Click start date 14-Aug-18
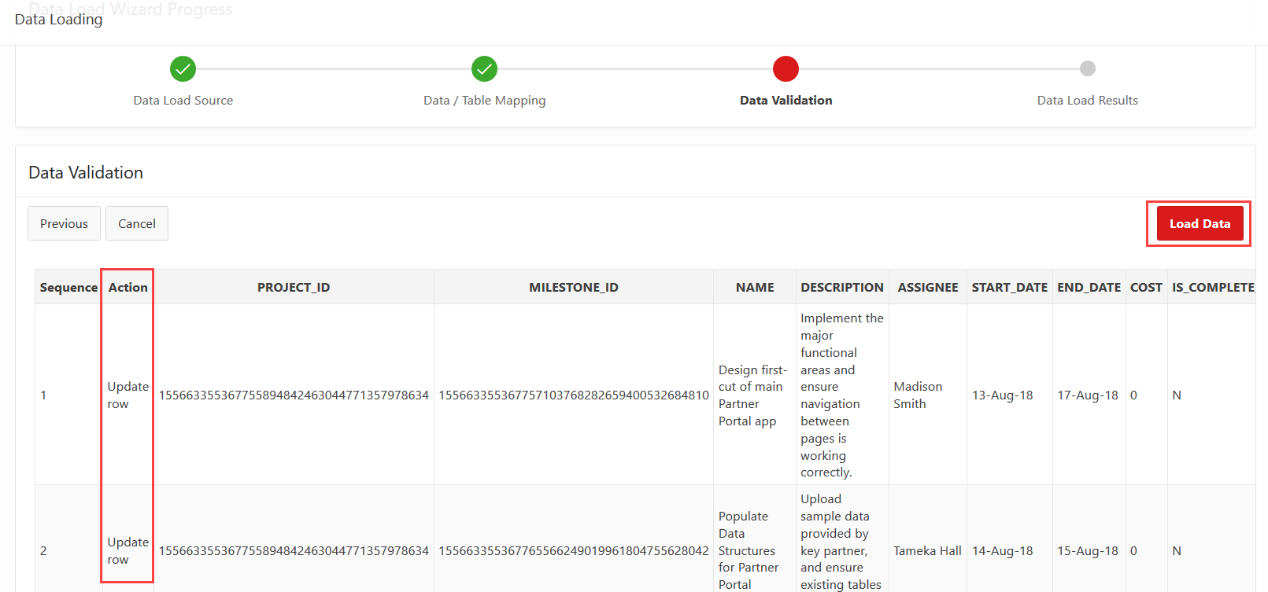The width and height of the screenshot is (1268, 592). tap(1002, 551)
